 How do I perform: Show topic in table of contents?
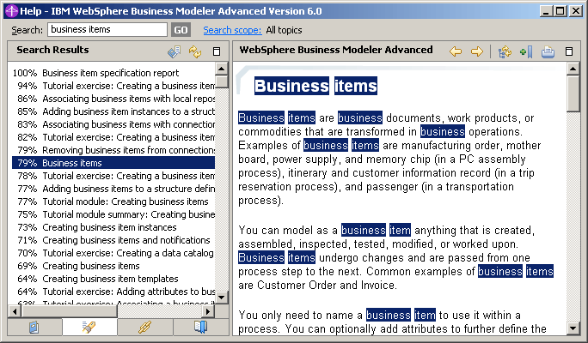[505, 51]
